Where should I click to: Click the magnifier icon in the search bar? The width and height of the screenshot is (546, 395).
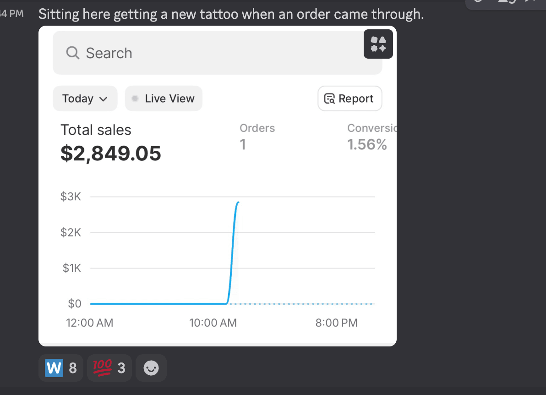72,53
